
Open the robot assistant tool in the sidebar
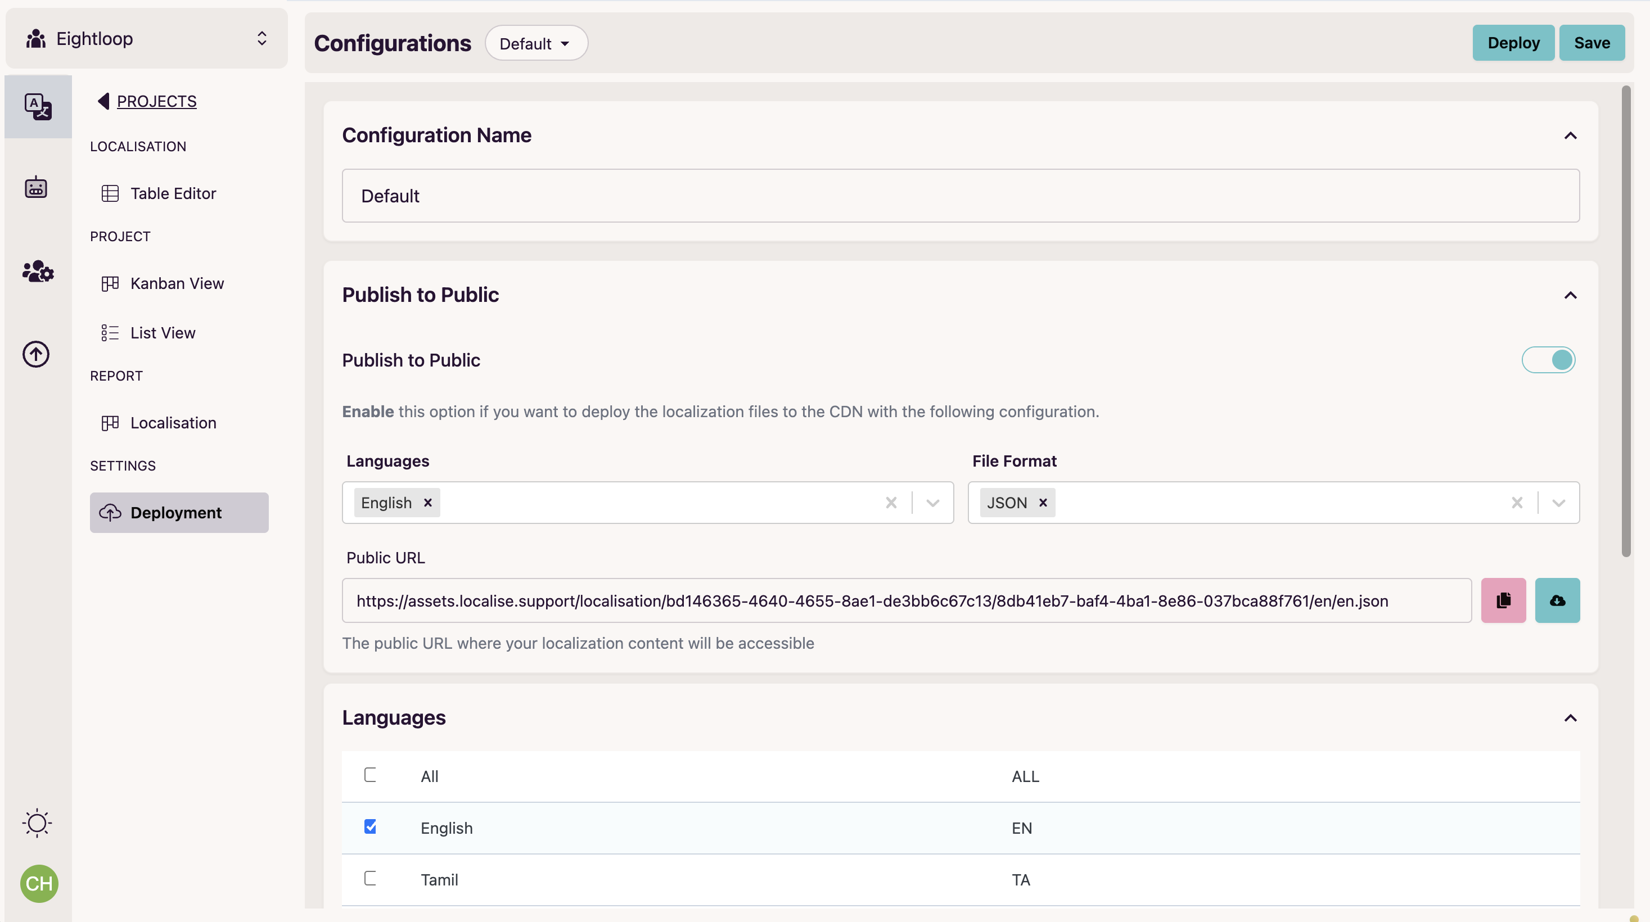[37, 187]
